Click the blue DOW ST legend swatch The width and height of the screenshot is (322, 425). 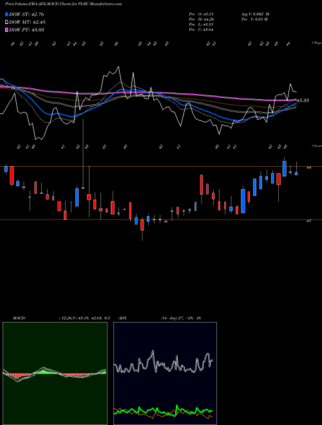coord(7,14)
